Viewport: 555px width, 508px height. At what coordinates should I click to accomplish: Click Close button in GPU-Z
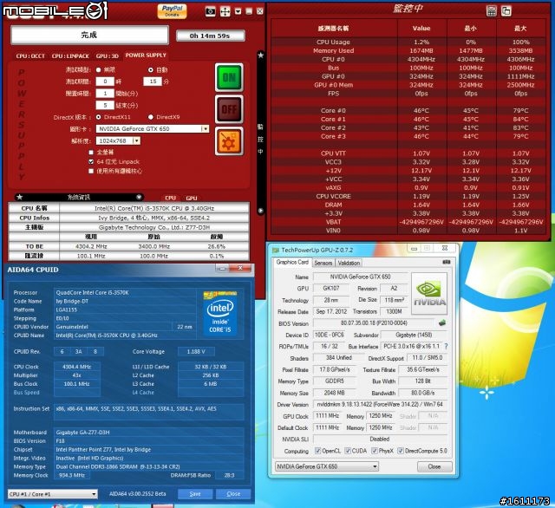[434, 466]
